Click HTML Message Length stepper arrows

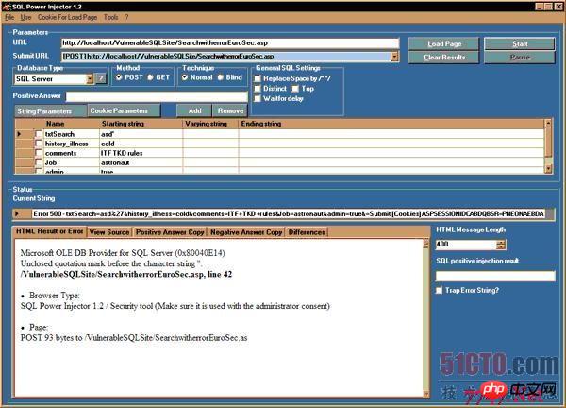pos(501,245)
